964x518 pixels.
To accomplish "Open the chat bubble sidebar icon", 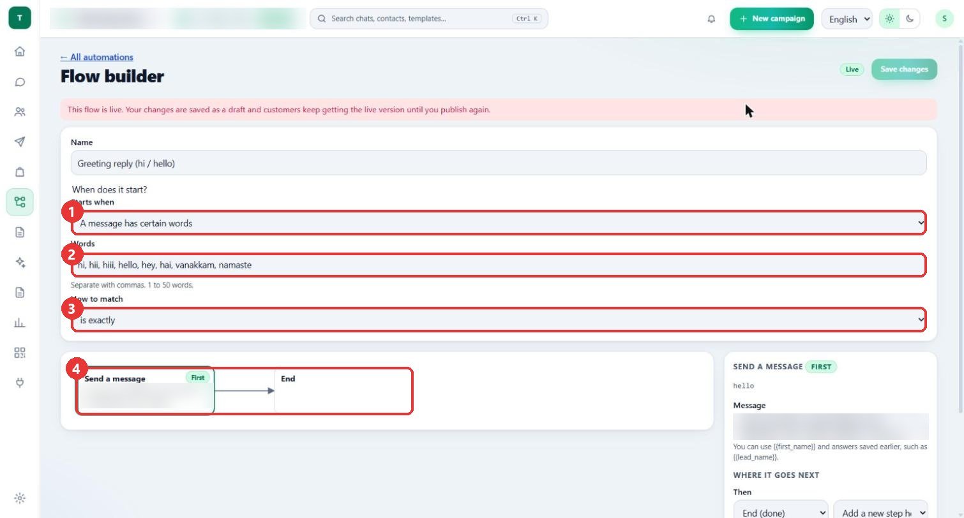I will click(x=20, y=82).
